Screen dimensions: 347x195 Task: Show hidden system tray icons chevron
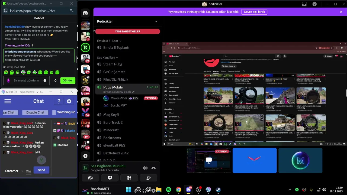(x=290, y=190)
